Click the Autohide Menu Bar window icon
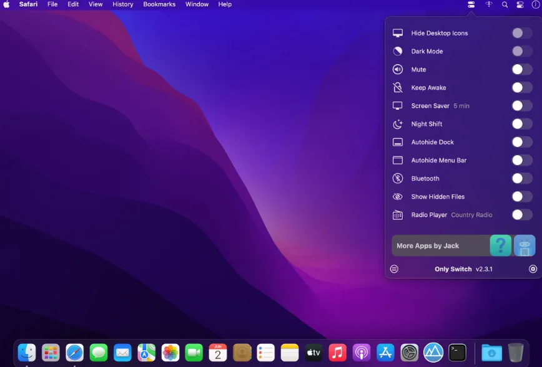The image size is (542, 367). tap(398, 160)
